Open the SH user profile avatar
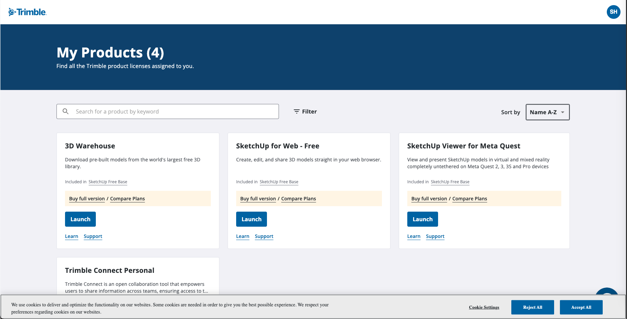627x319 pixels. tap(613, 12)
